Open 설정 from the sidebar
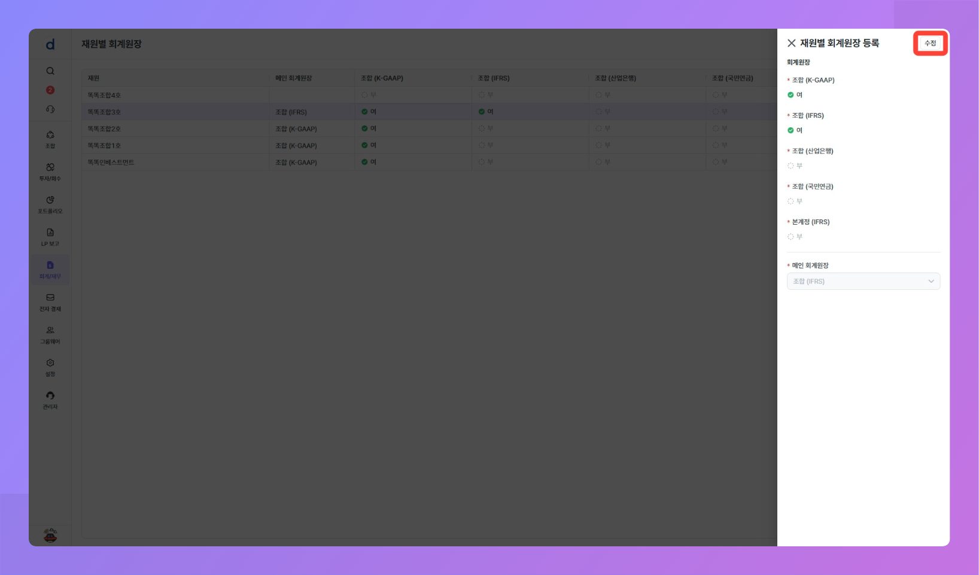This screenshot has width=979, height=575. click(x=50, y=368)
